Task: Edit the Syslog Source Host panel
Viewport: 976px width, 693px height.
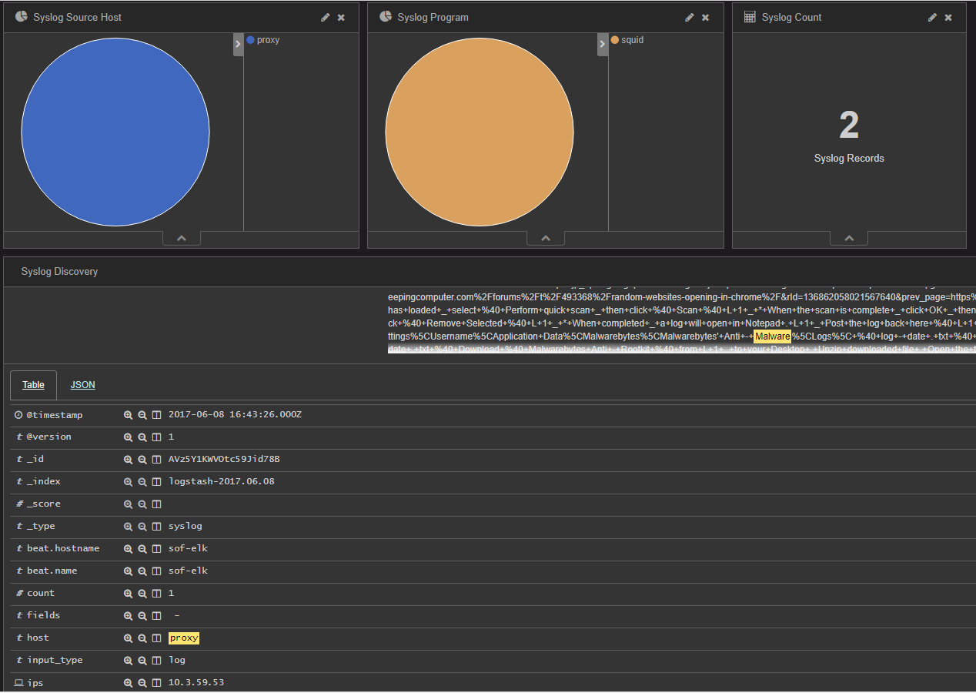Action: pos(326,18)
